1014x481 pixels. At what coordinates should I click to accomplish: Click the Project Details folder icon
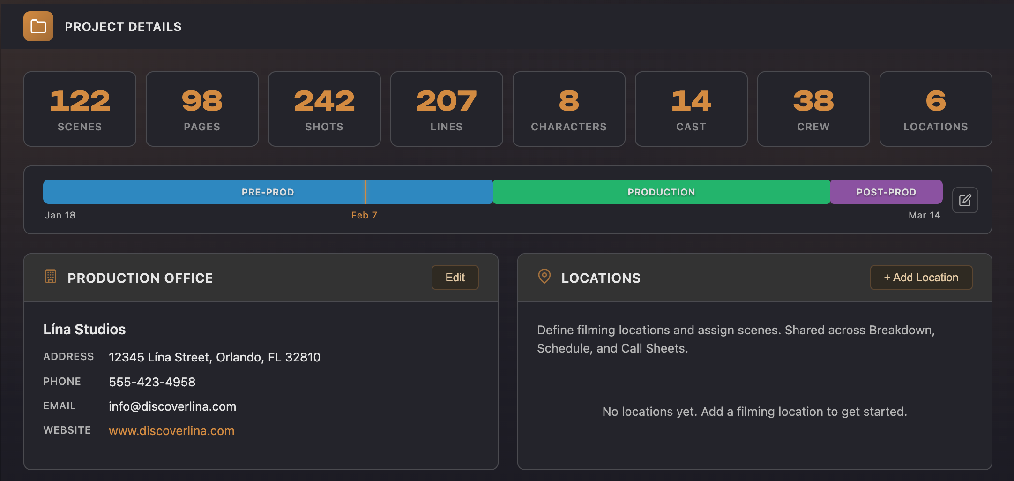click(x=38, y=26)
